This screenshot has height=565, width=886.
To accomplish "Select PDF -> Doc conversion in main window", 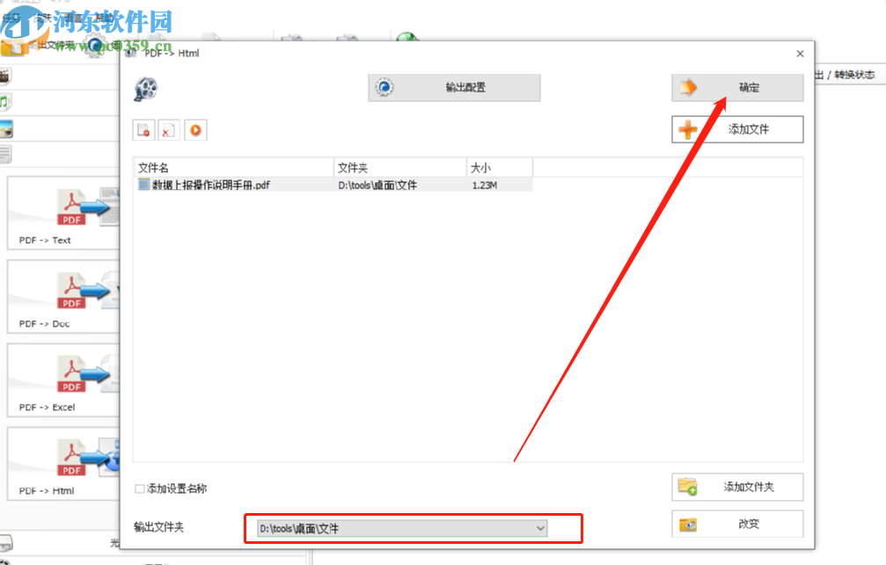I will click(64, 297).
